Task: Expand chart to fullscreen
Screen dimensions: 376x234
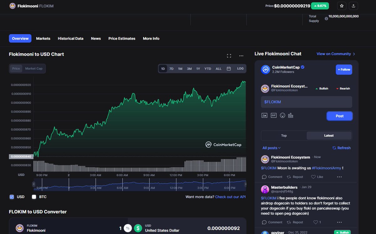Action: [x=229, y=56]
